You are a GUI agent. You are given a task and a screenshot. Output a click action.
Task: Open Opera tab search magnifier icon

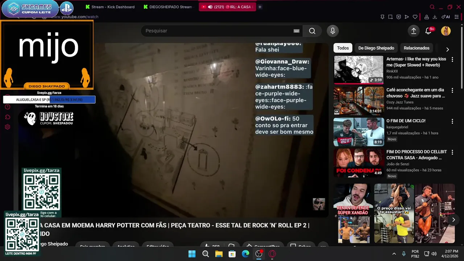tap(432, 7)
